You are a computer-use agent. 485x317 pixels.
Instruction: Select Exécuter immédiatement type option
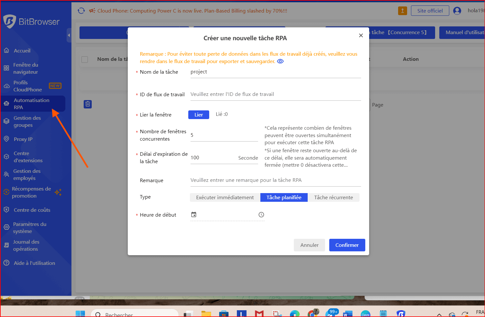(x=225, y=197)
